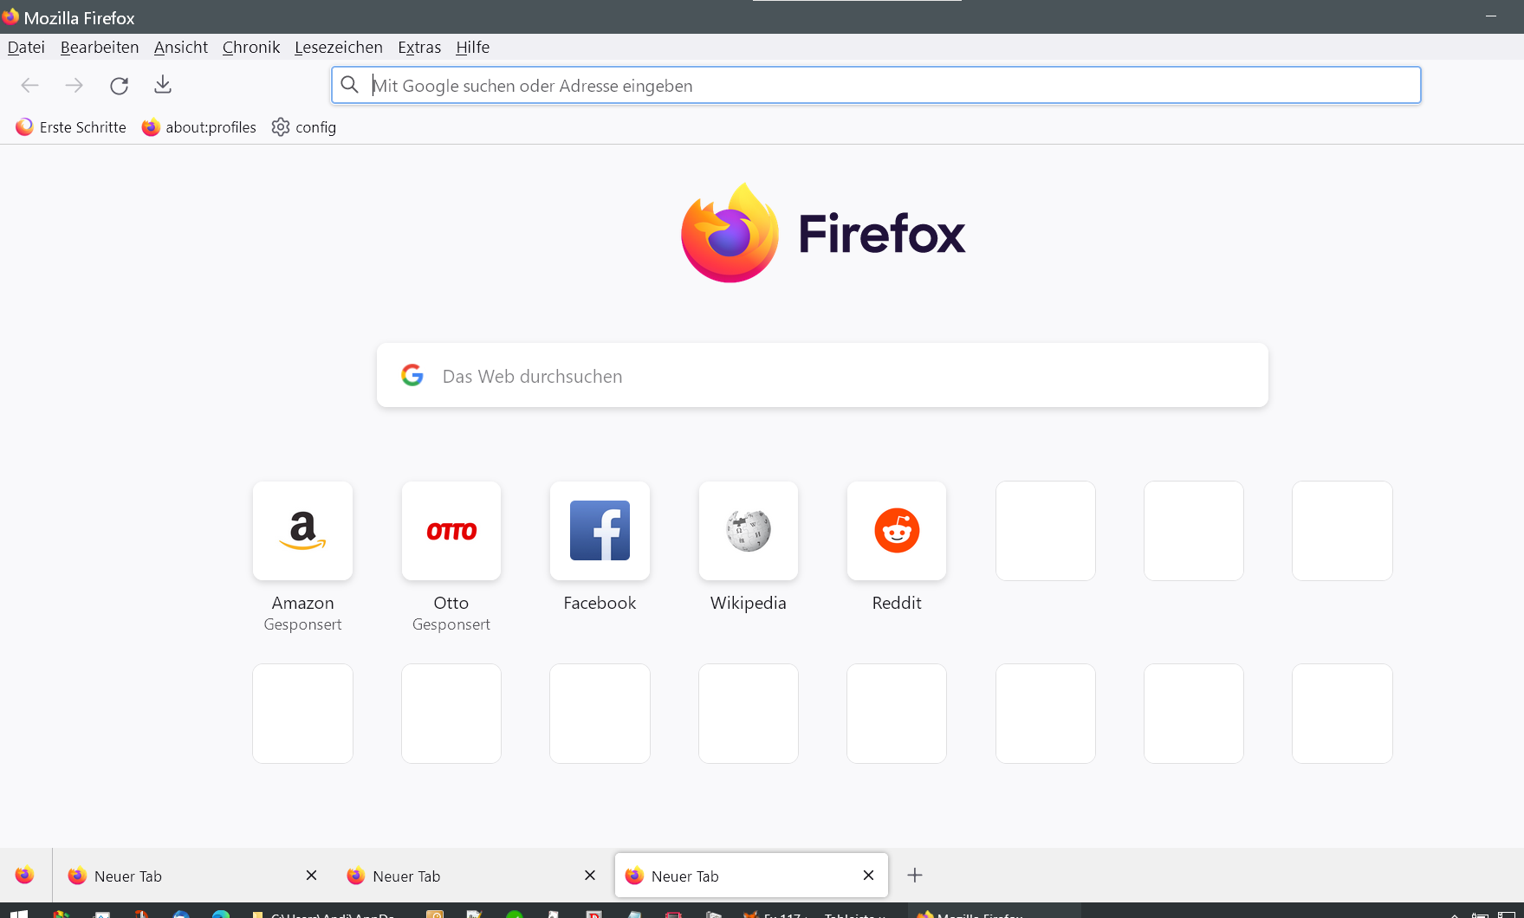Open the Ansicht menu
Image resolution: width=1524 pixels, height=918 pixels.
[x=181, y=48]
